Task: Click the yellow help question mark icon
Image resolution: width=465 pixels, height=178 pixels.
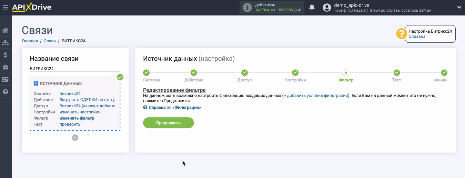Action: (x=402, y=34)
